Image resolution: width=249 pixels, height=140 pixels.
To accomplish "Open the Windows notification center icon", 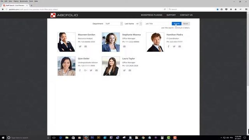I will coord(245,138).
